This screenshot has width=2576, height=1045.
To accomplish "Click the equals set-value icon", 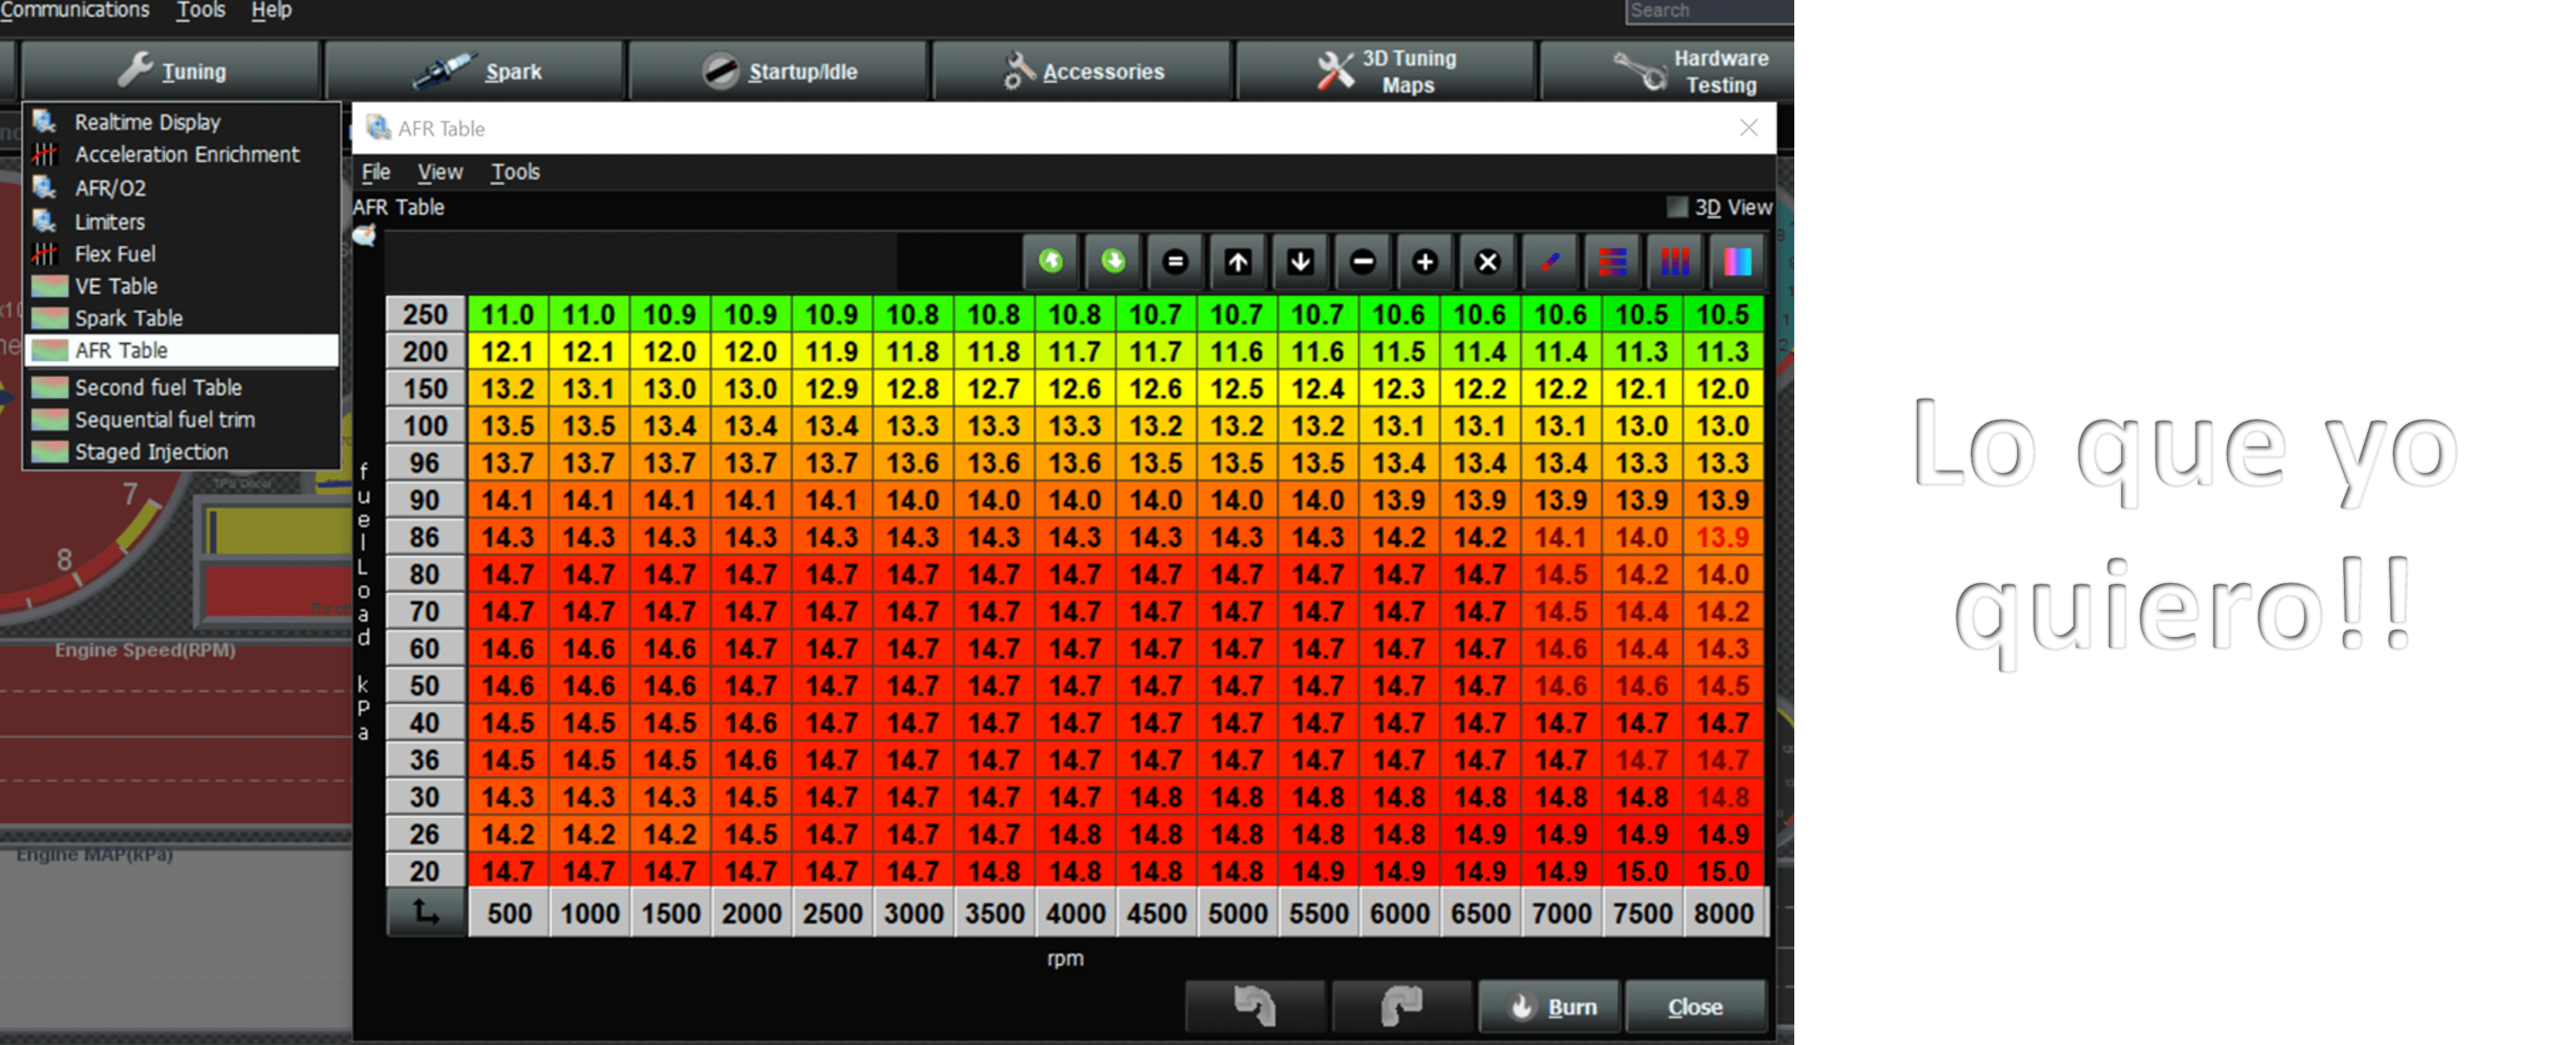I will pos(1175,262).
